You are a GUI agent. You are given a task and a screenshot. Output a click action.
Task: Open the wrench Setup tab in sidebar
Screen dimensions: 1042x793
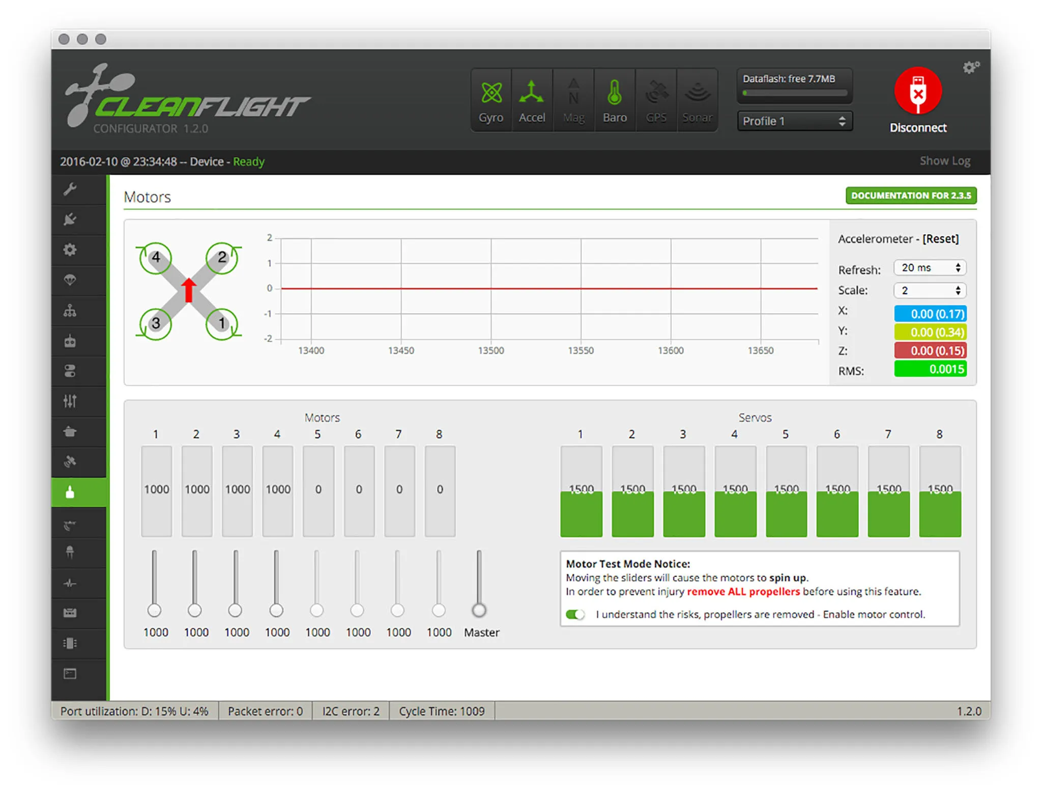tap(70, 190)
